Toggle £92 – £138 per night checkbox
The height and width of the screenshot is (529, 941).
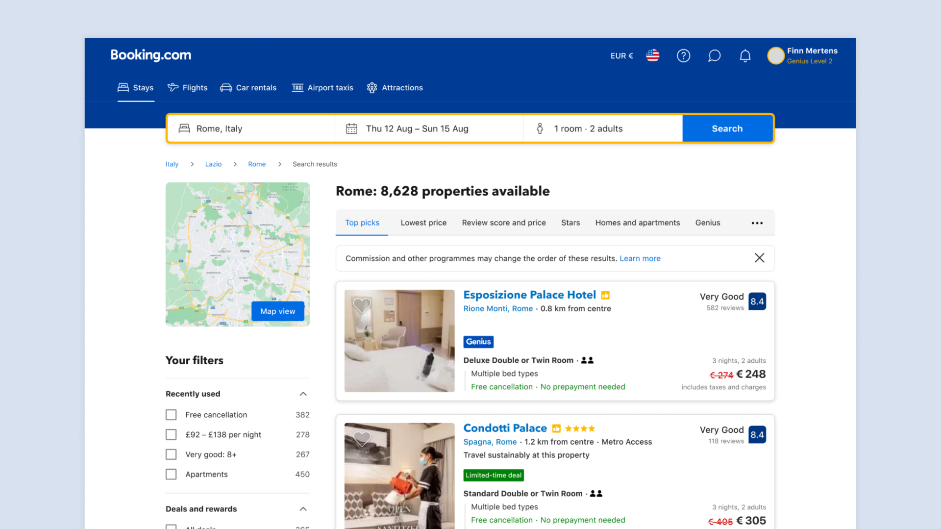pyautogui.click(x=171, y=435)
